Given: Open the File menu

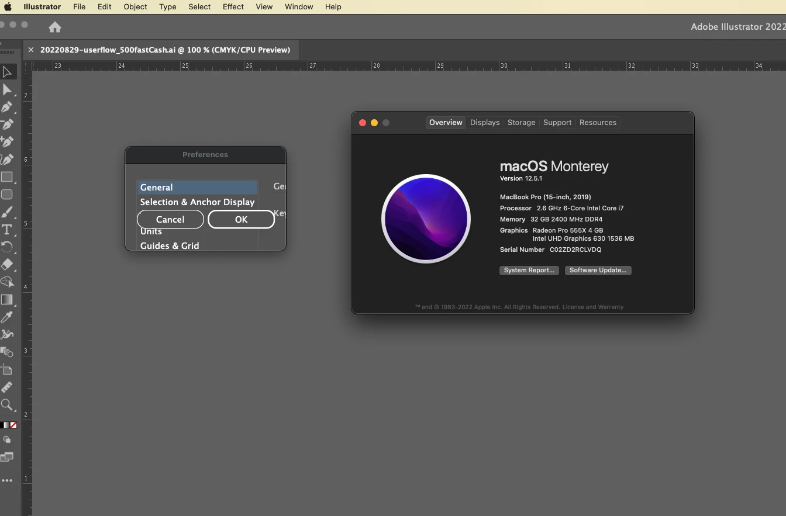Looking at the screenshot, I should (x=80, y=6).
